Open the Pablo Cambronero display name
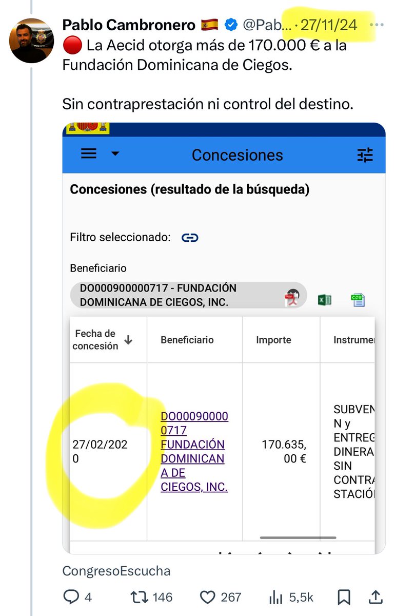Viewport: 395px width, 616px height. [x=129, y=25]
